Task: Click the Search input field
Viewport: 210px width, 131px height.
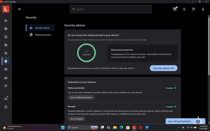Action: (111, 9)
